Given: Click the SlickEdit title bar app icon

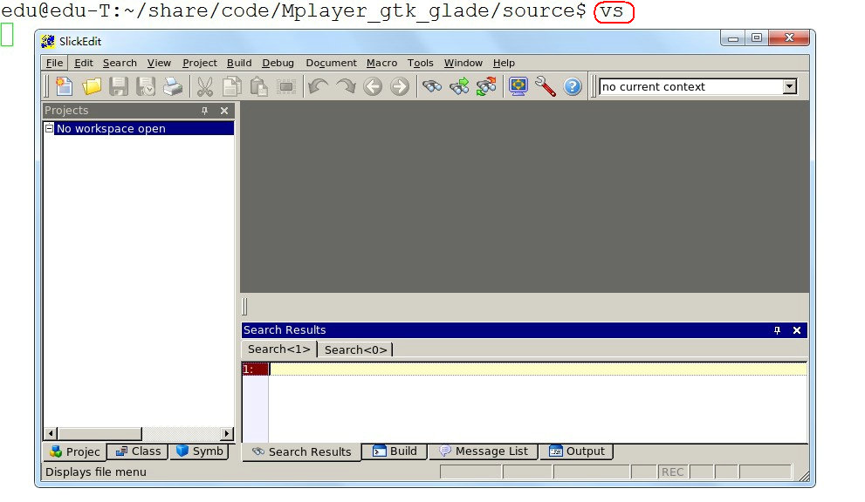Looking at the screenshot, I should [x=48, y=41].
